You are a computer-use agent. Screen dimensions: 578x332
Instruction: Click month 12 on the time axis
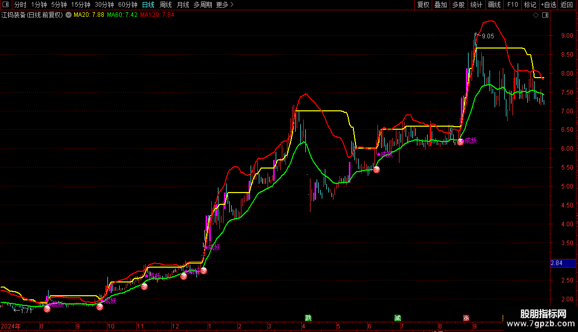[175, 326]
